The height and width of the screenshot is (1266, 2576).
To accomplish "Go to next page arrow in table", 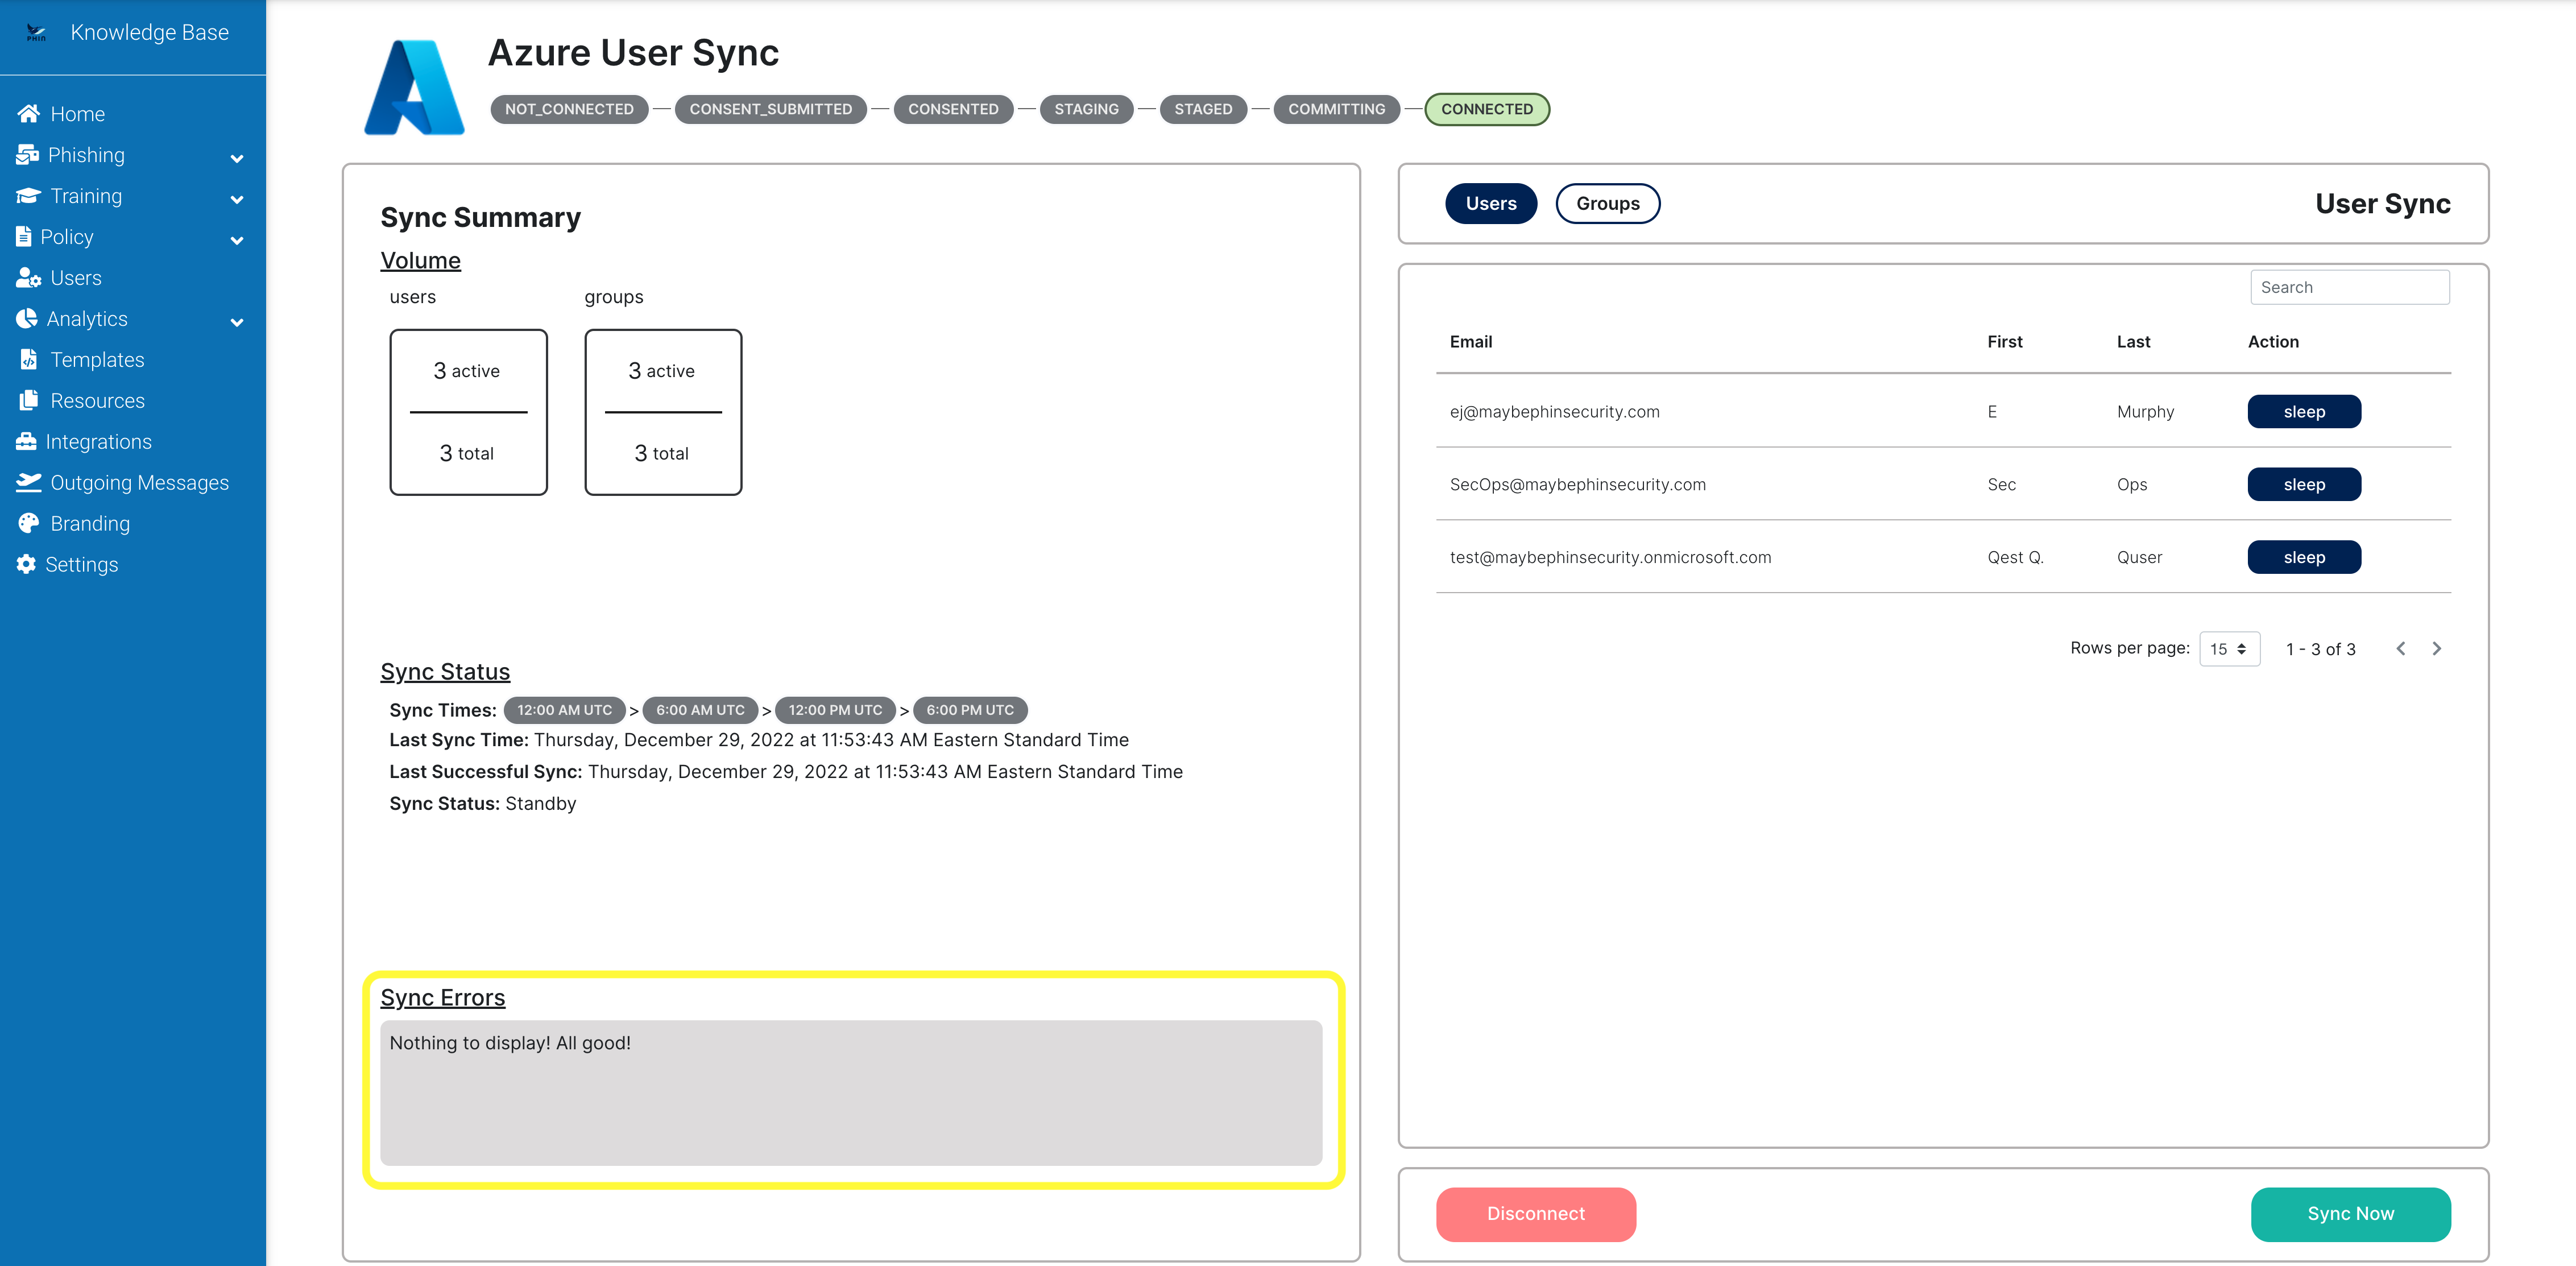I will pos(2437,649).
